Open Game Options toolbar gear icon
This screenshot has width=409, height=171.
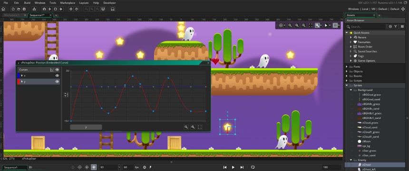click(x=71, y=9)
